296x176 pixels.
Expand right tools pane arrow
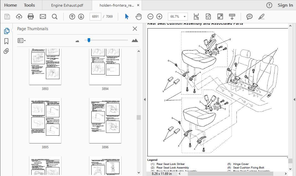[294, 99]
